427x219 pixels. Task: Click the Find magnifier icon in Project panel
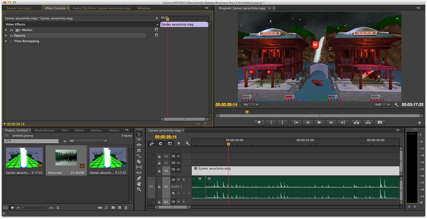106,208
